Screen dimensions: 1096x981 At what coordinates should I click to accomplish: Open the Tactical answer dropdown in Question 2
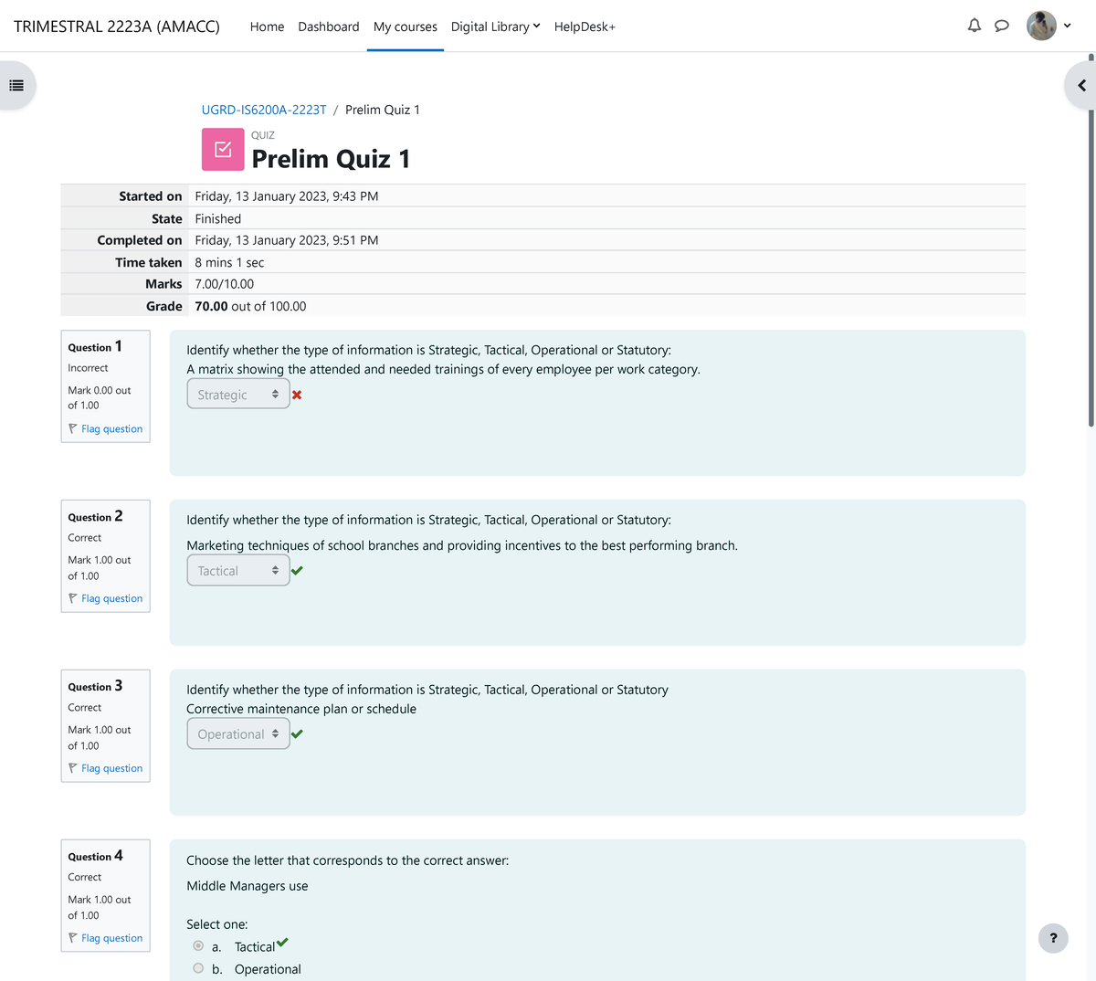[237, 571]
